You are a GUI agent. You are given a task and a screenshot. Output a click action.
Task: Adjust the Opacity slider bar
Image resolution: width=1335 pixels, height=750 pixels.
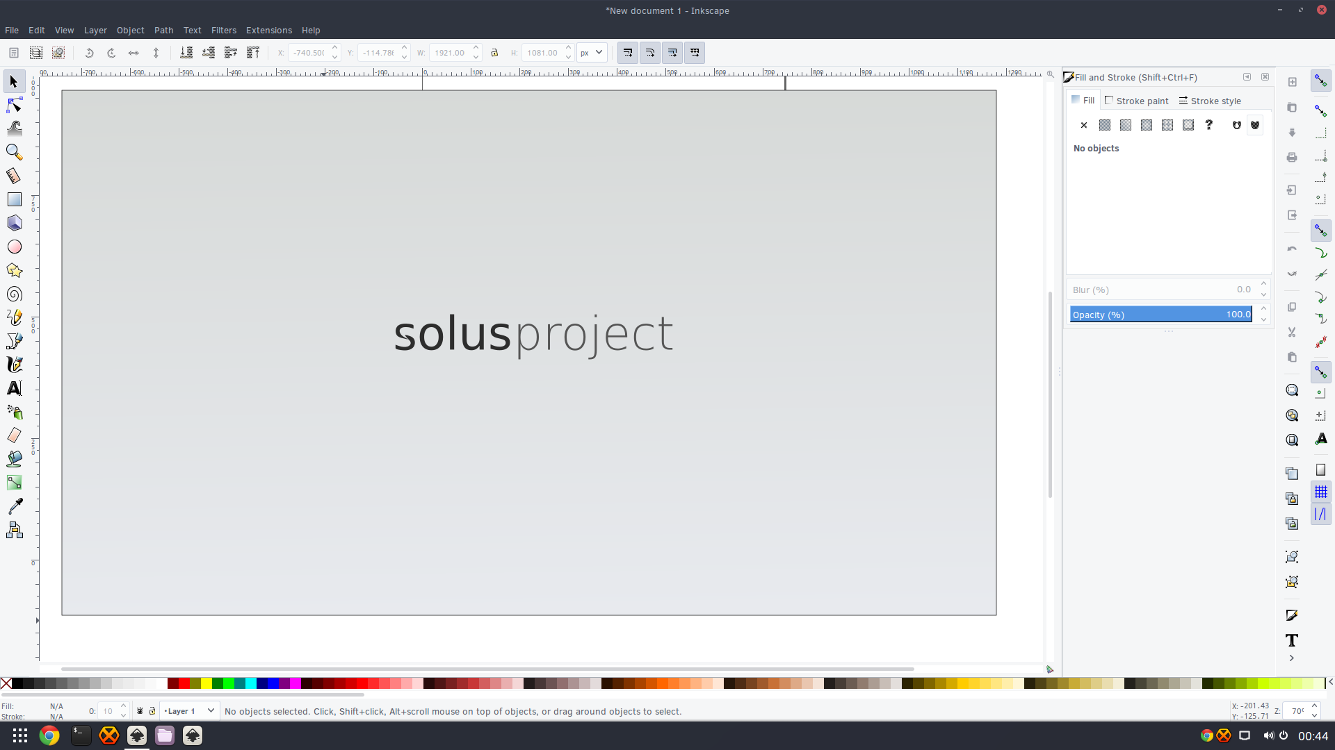pyautogui.click(x=1161, y=315)
